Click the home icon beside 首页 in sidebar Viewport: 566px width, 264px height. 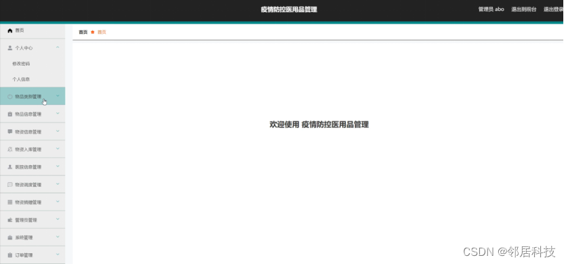10,31
